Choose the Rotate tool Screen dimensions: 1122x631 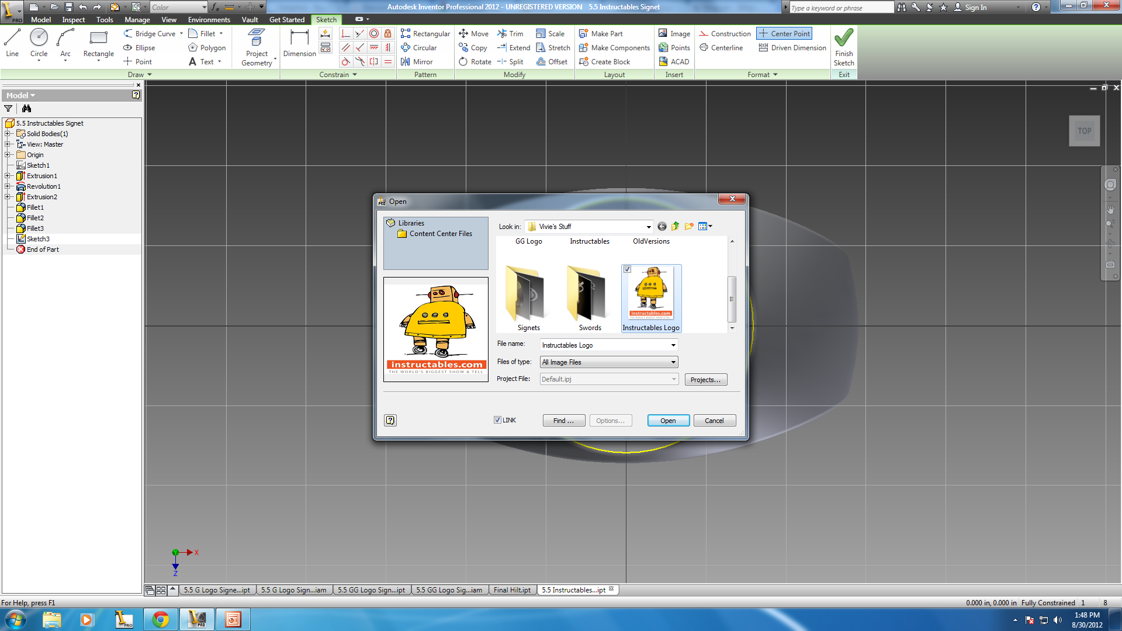click(x=475, y=61)
